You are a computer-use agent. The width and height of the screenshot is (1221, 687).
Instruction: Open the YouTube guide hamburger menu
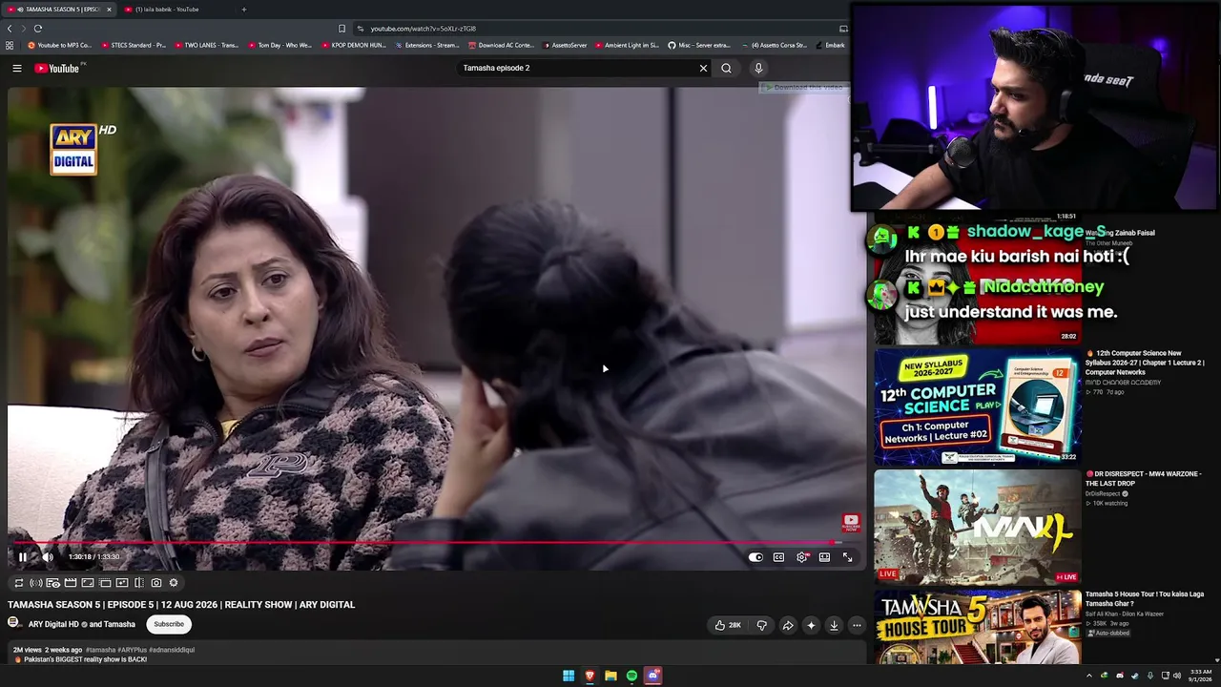pos(16,68)
